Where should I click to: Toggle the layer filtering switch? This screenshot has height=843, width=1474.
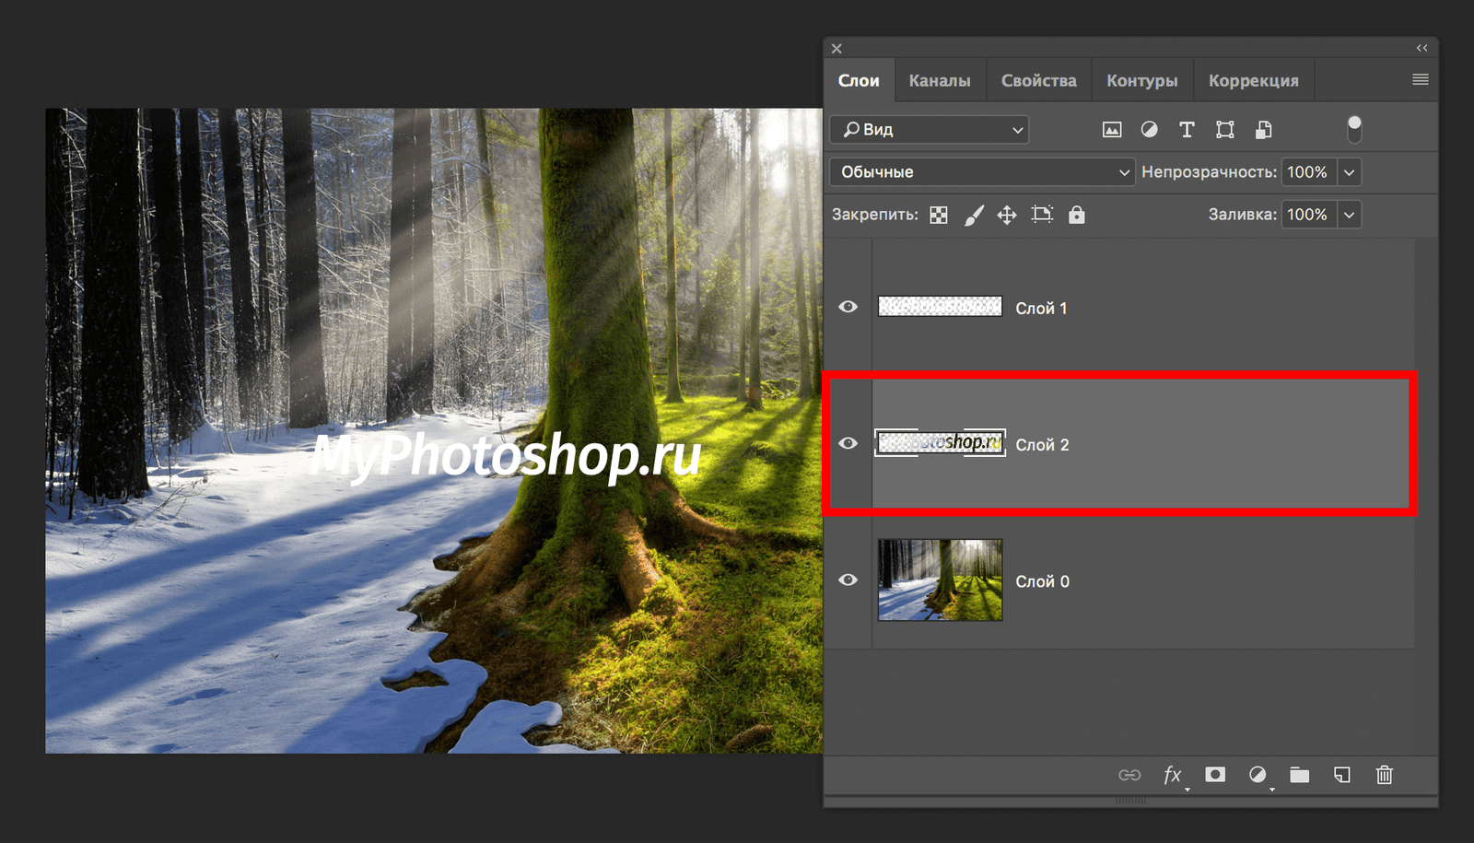click(x=1353, y=129)
